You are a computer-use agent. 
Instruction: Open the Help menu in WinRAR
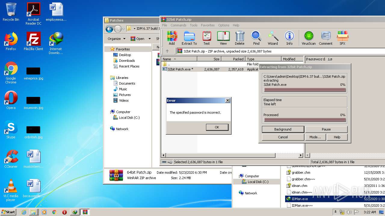pyautogui.click(x=236, y=25)
